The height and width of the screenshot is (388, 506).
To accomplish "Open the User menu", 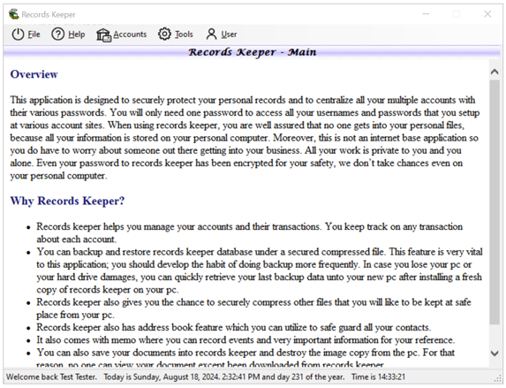I will [229, 34].
